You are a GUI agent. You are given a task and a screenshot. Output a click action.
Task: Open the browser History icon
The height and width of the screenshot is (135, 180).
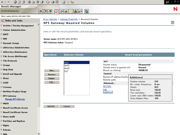click(42, 2)
